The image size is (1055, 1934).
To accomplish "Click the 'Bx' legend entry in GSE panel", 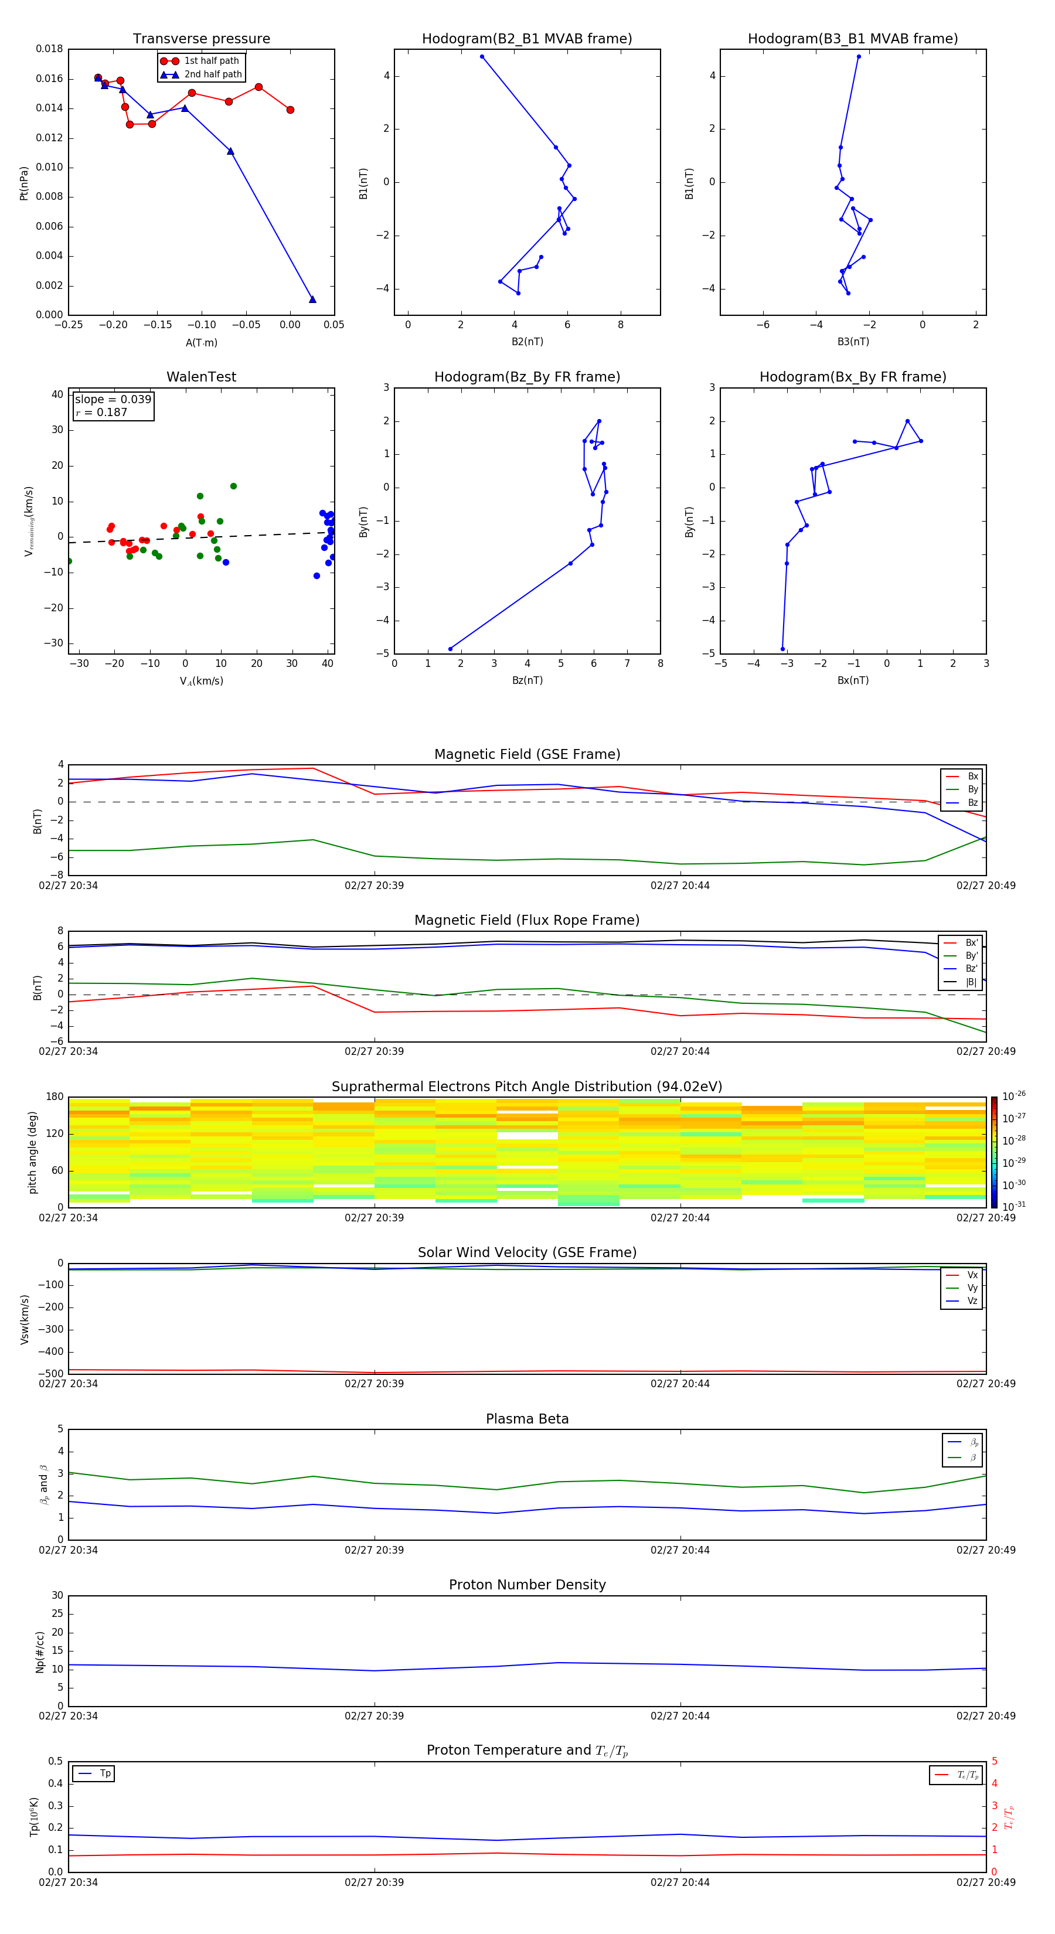I will [962, 777].
